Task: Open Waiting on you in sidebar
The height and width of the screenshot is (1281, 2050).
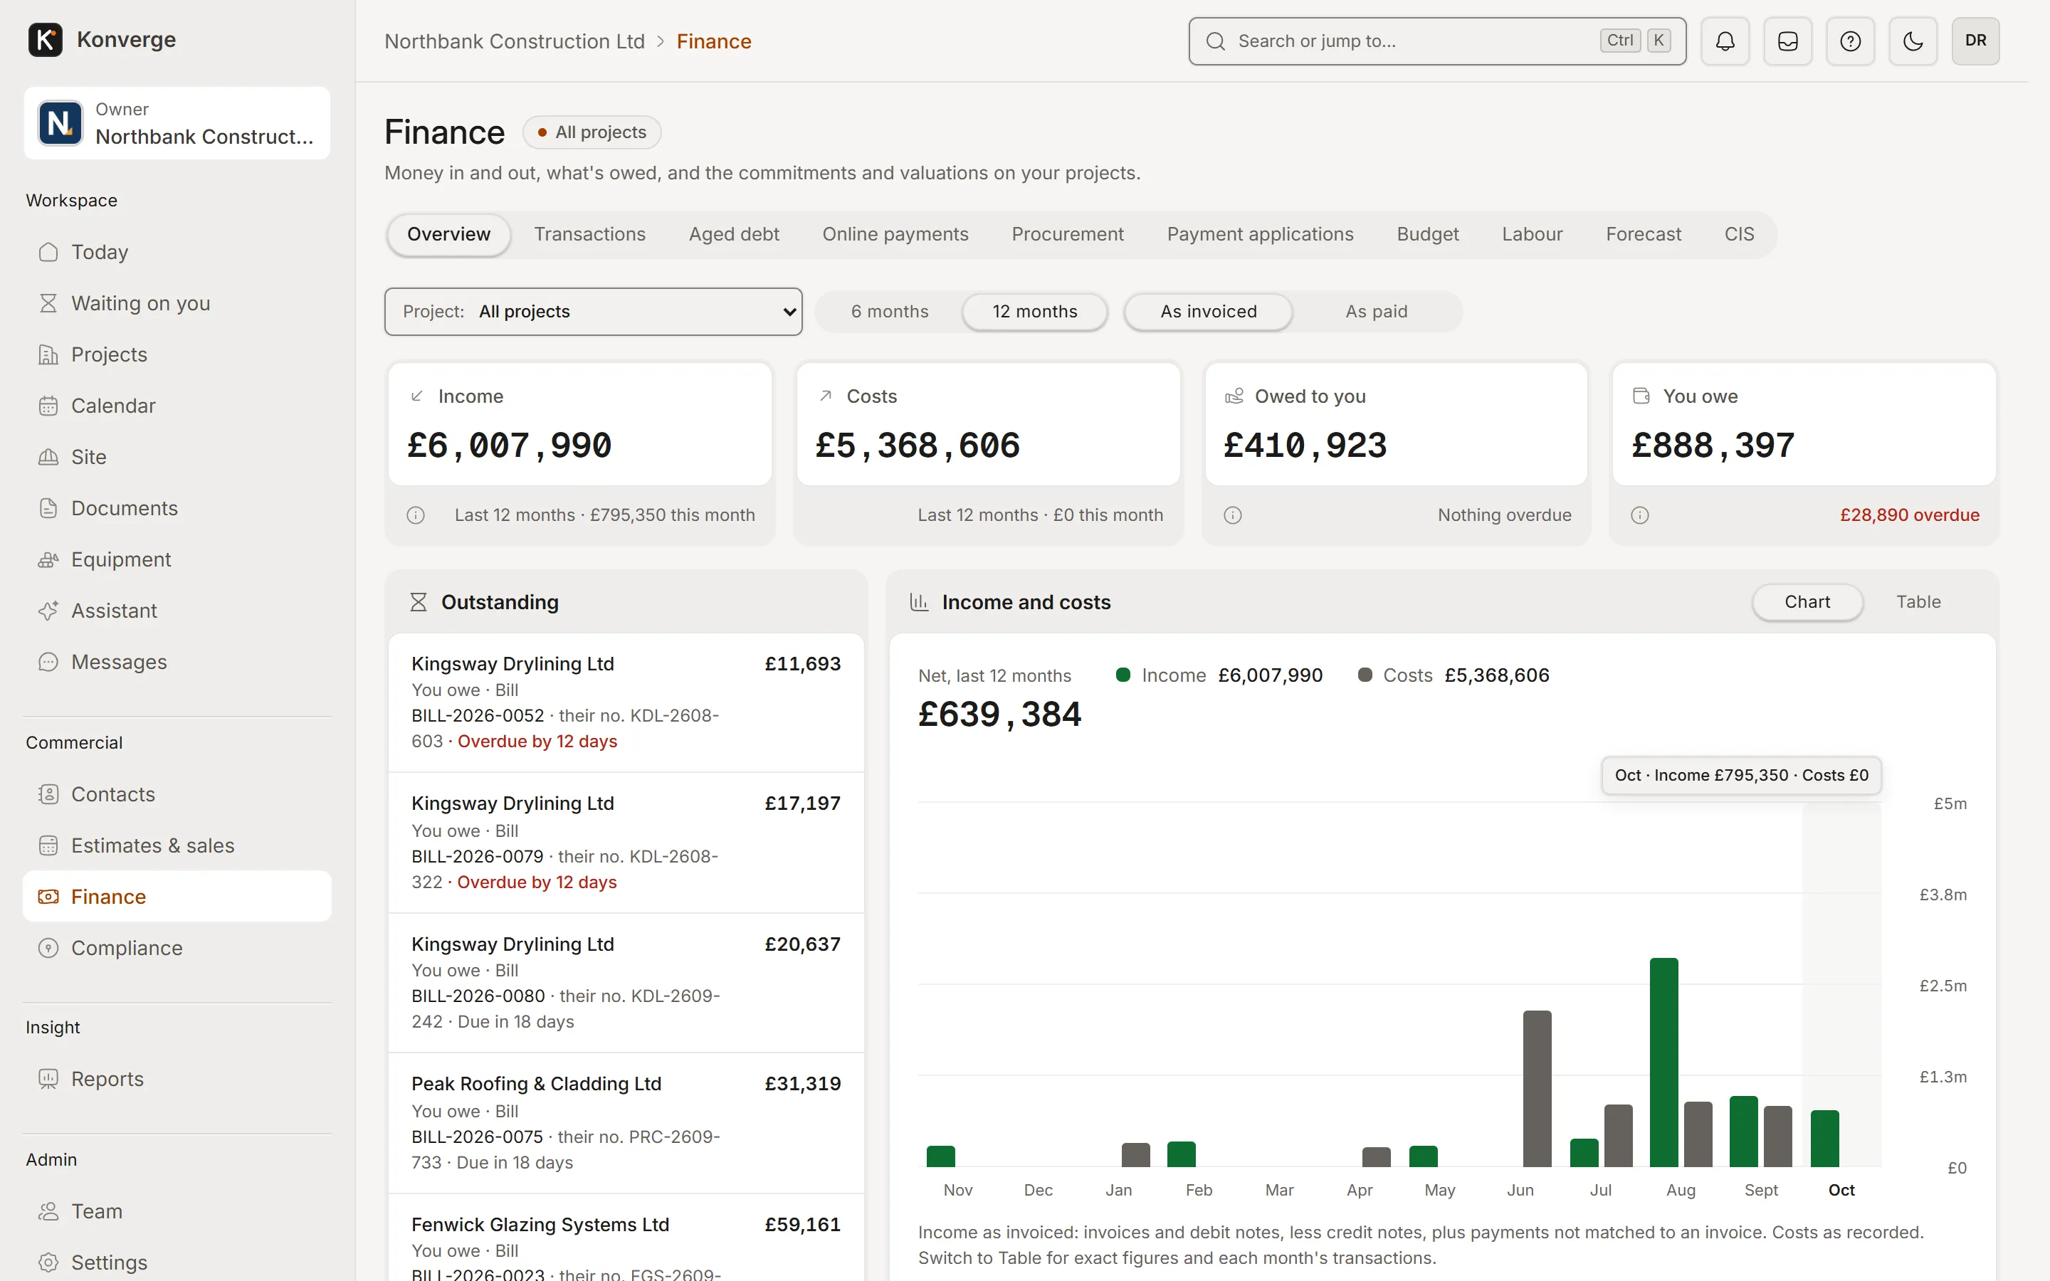Action: tap(177, 303)
